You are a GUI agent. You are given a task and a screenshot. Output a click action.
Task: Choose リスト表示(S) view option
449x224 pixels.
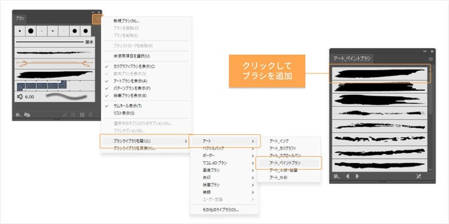coord(124,113)
